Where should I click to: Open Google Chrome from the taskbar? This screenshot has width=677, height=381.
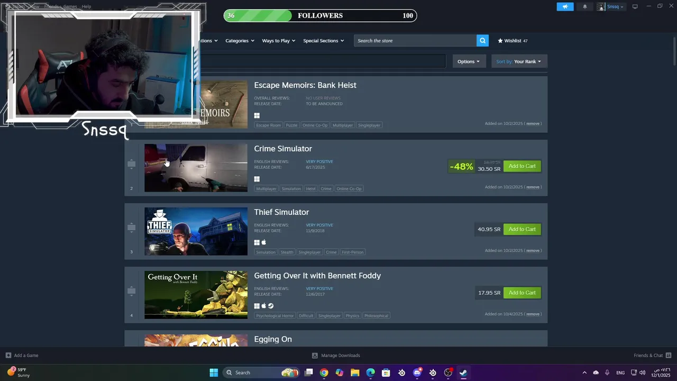coord(324,373)
